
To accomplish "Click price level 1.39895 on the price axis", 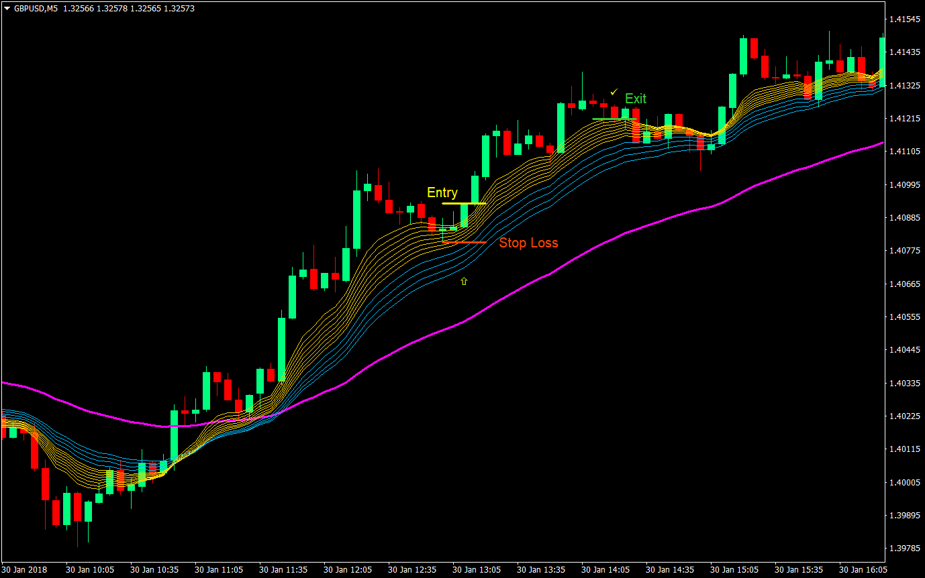I will 904,516.
